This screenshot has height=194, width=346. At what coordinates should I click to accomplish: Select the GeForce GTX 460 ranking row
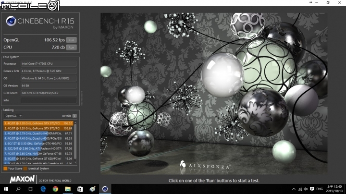38,144
